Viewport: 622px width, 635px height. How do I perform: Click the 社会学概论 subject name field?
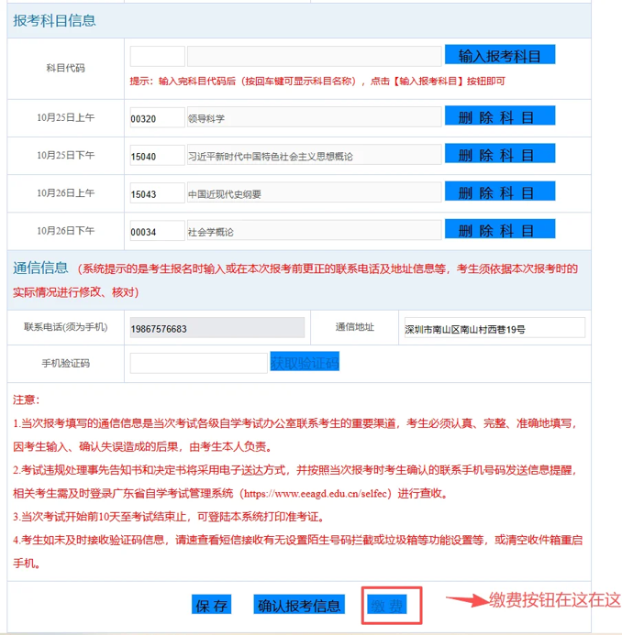pyautogui.click(x=314, y=231)
